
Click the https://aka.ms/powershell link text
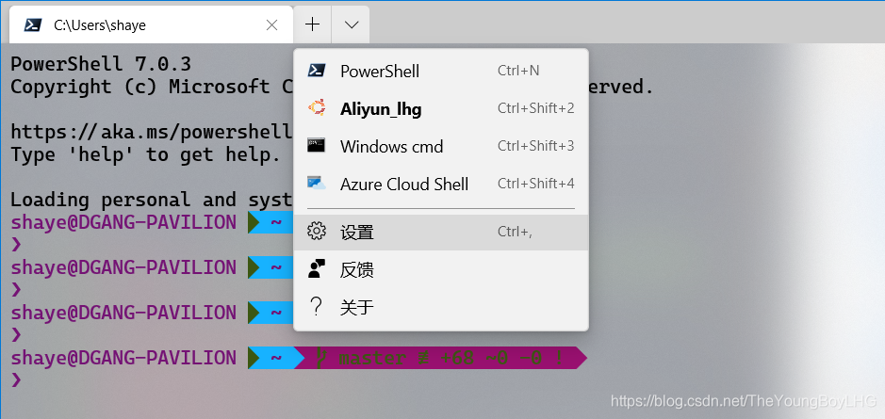tap(152, 132)
